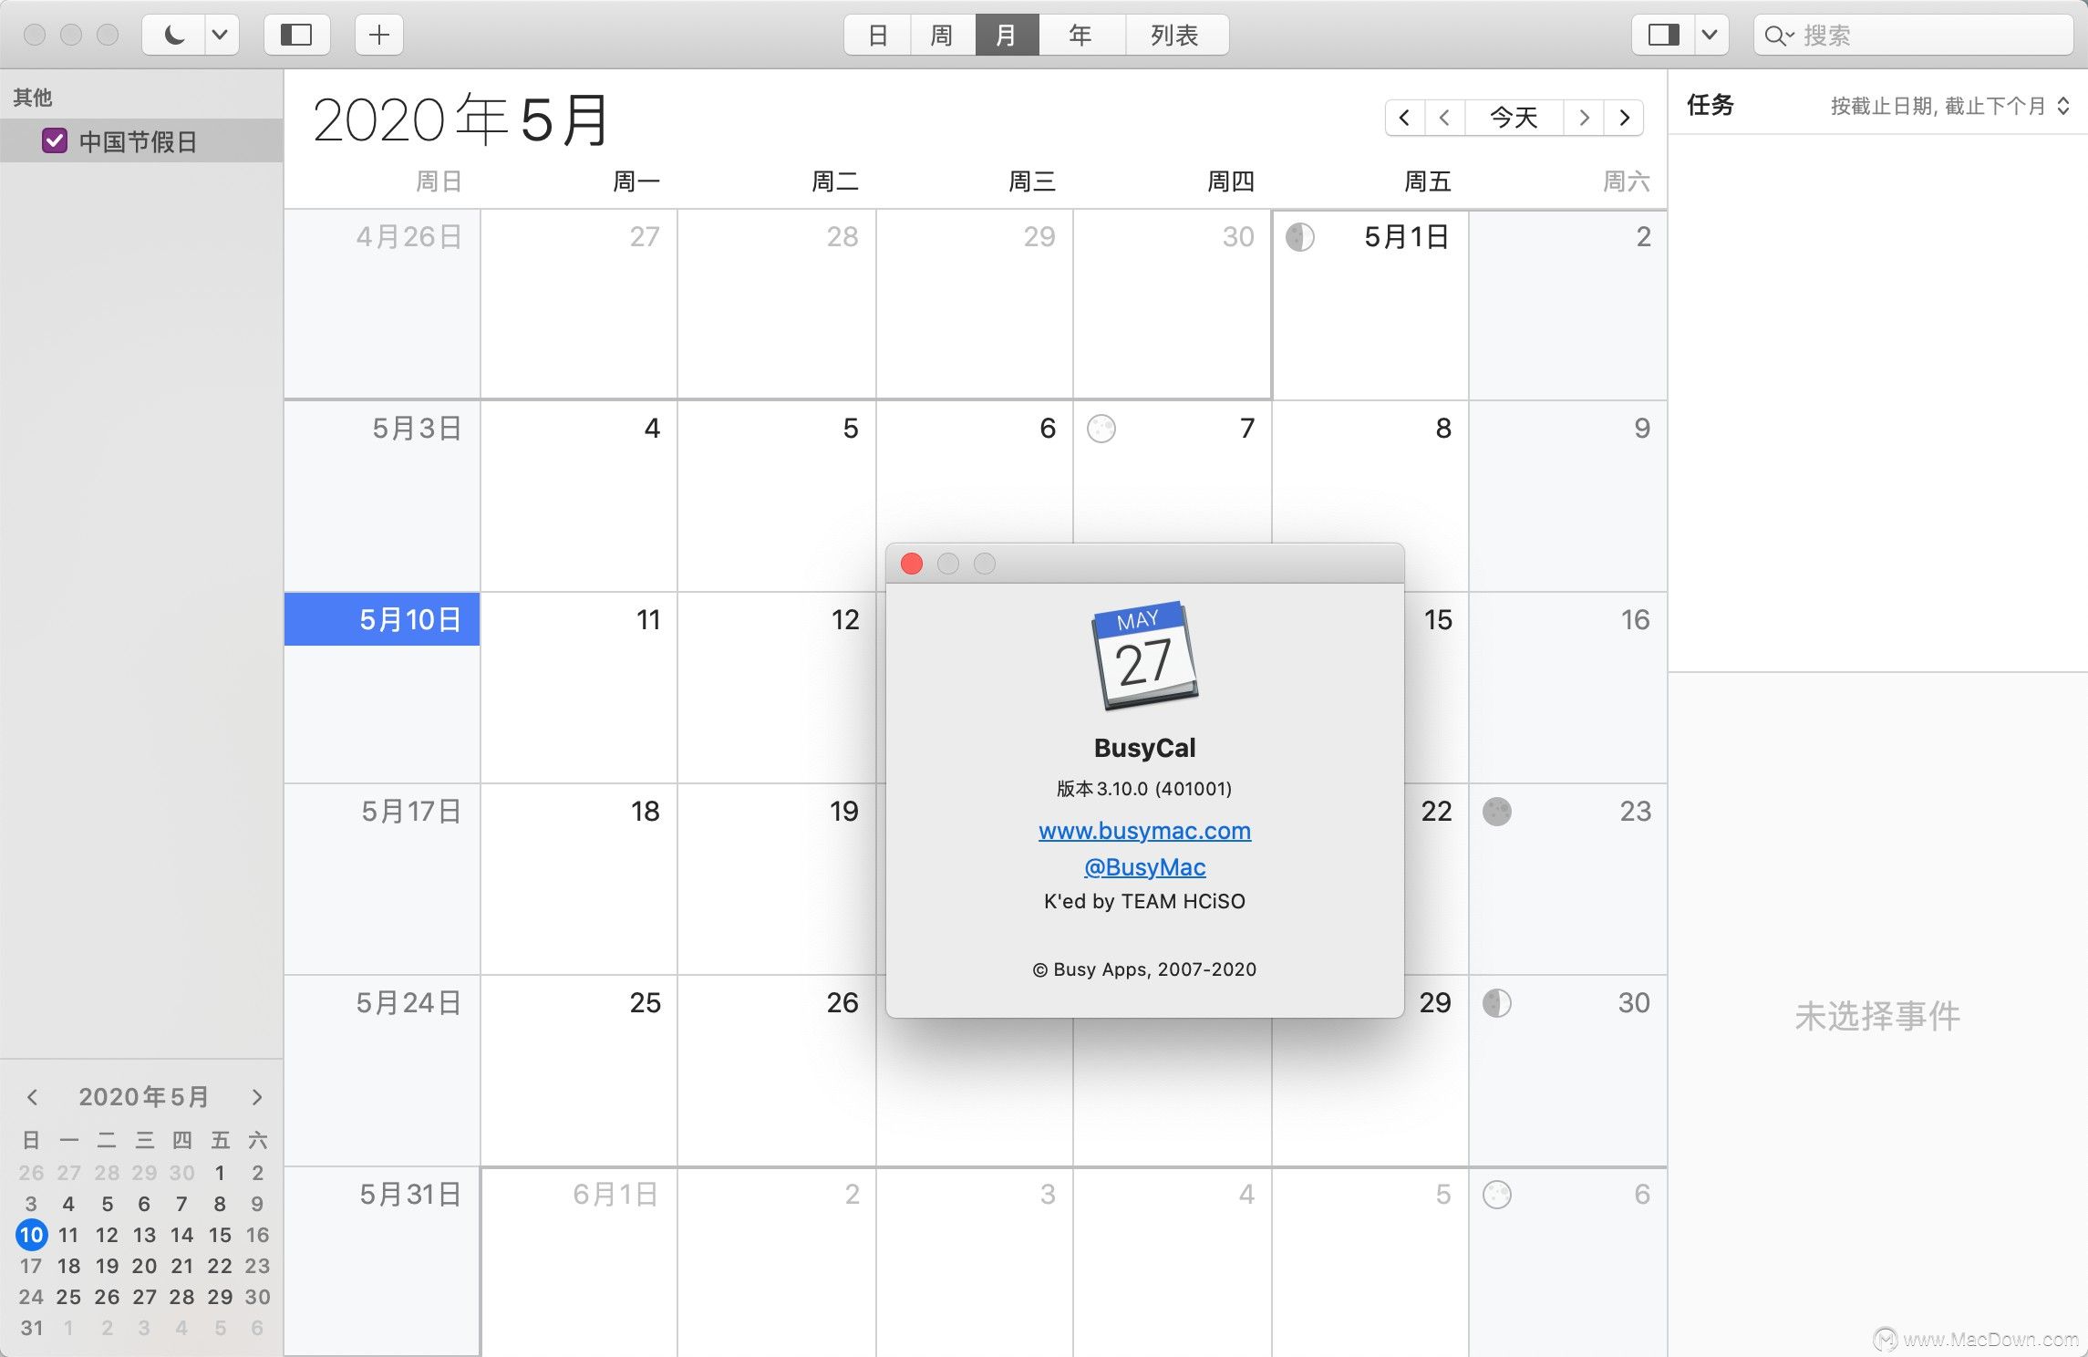Select the month view tab 月
The width and height of the screenshot is (2088, 1357).
1007,35
